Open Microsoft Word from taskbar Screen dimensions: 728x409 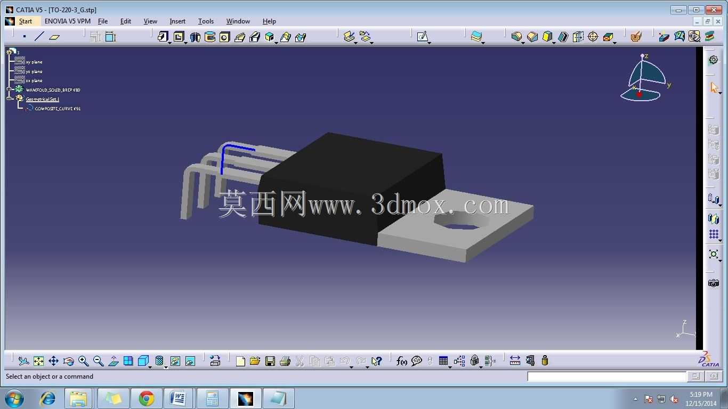[x=179, y=398]
